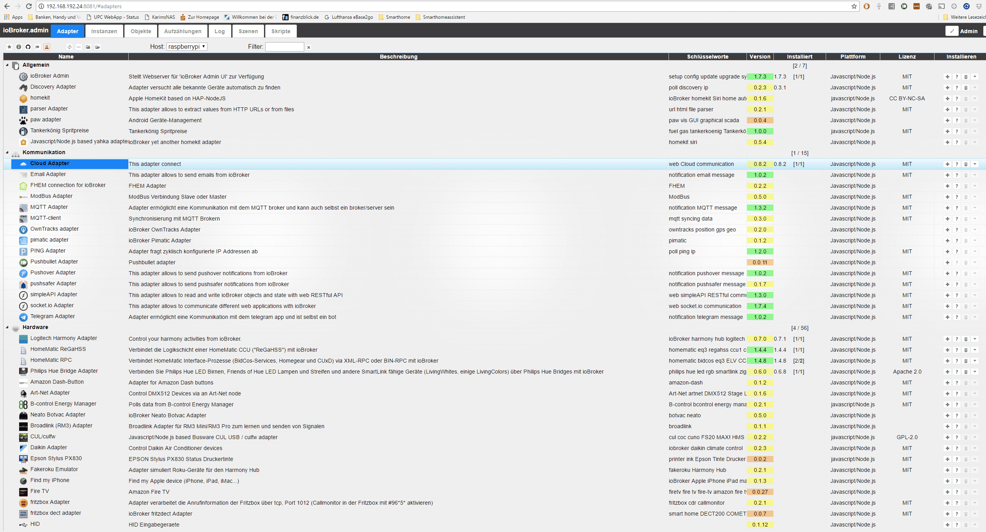Collapse all groups using closed-folder icon
The height and width of the screenshot is (532, 986).
point(88,47)
